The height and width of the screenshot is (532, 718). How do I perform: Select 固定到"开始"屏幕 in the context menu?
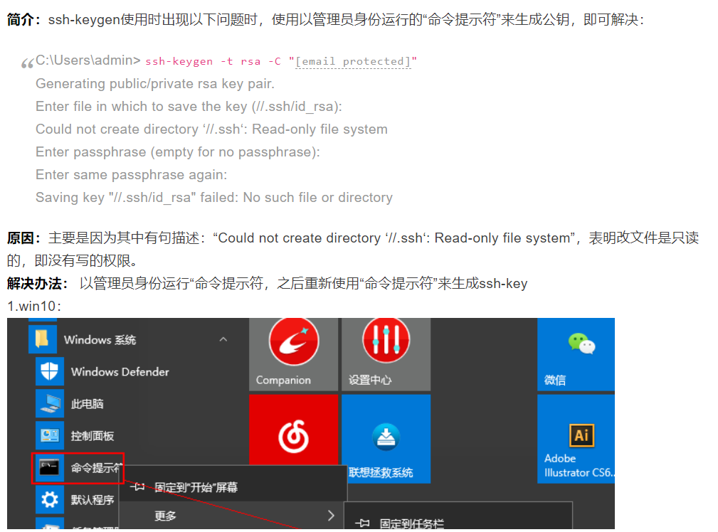tap(233, 487)
